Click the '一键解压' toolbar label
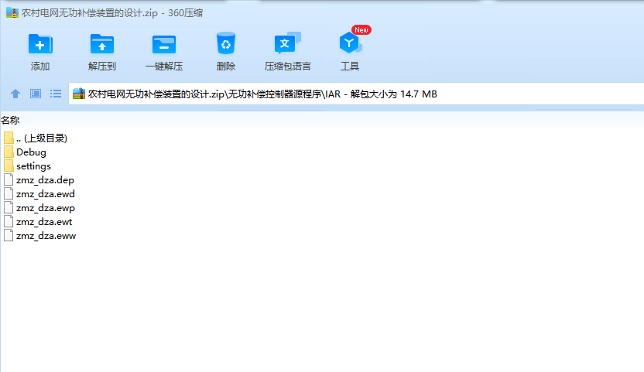The image size is (644, 372). 164,66
